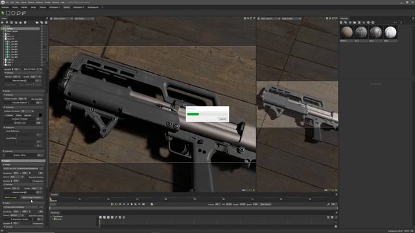Open the video Format MPEG4 dropdown
This screenshot has width=415, height=233.
17,216
